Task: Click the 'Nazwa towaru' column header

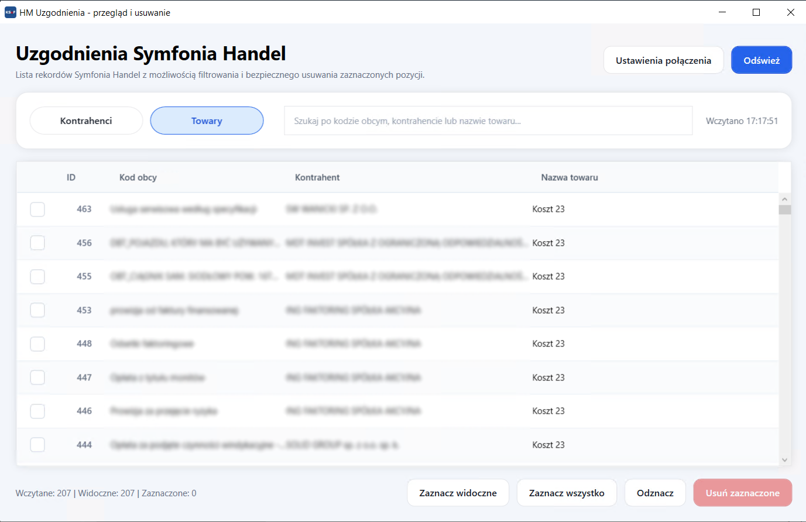Action: (x=570, y=177)
